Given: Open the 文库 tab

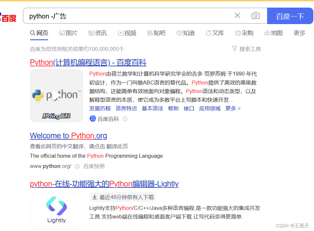Looking at the screenshot, I should click(215, 33).
